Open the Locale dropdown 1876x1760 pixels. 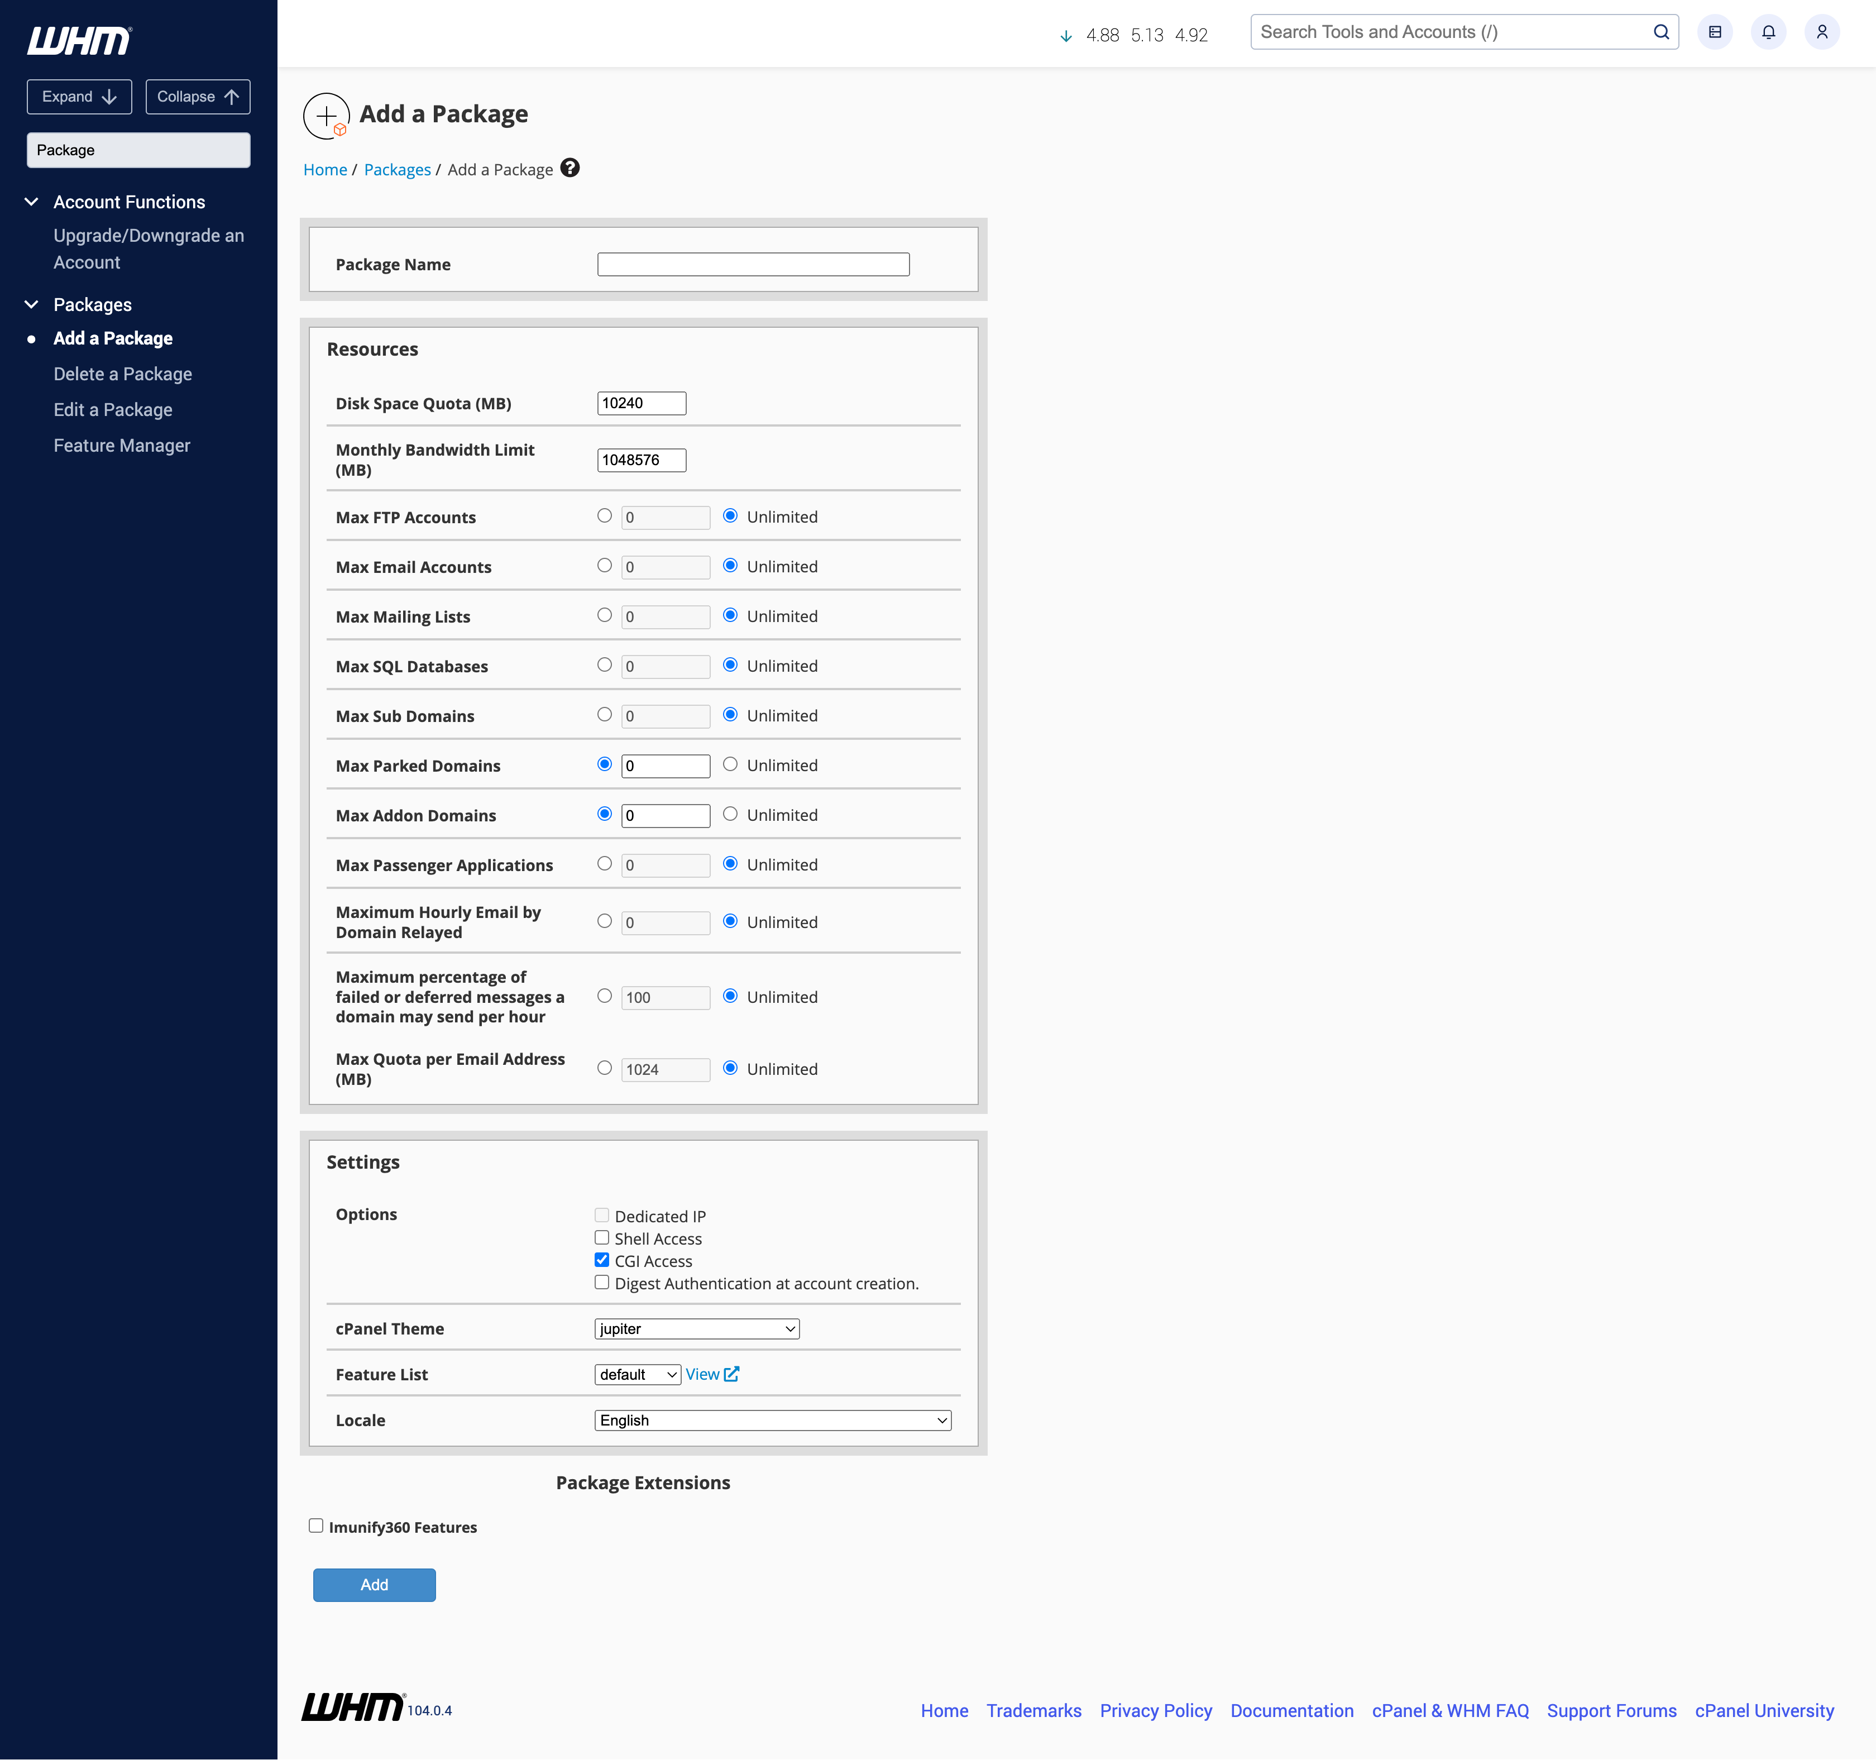(772, 1421)
